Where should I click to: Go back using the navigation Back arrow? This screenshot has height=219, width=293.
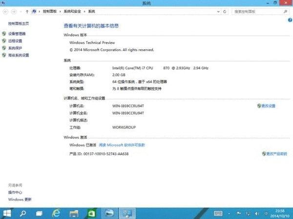coord(6,12)
